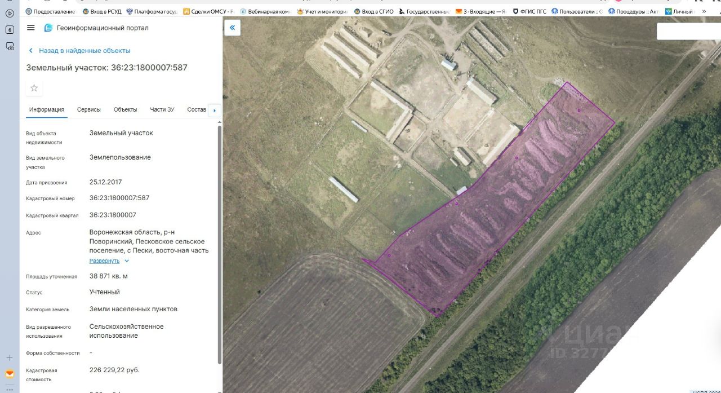Select the Землепользование value
The width and height of the screenshot is (721, 393).
(x=120, y=157)
